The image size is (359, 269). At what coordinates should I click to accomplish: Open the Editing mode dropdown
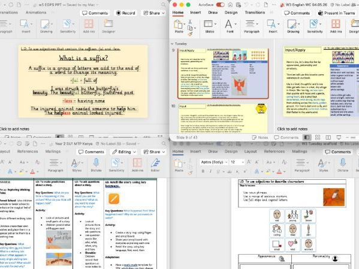[x=124, y=152]
